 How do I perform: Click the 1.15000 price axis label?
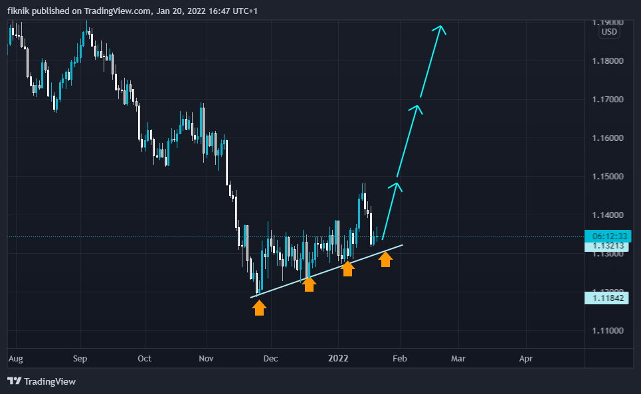click(x=608, y=177)
